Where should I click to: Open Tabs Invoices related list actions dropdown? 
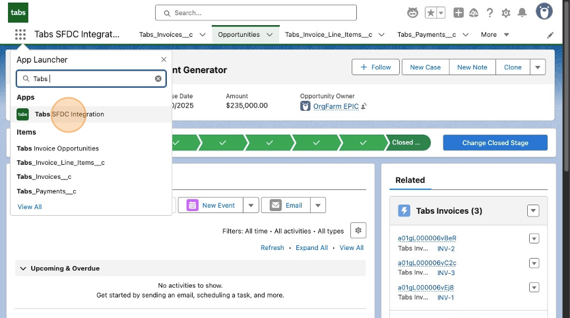pos(533,210)
